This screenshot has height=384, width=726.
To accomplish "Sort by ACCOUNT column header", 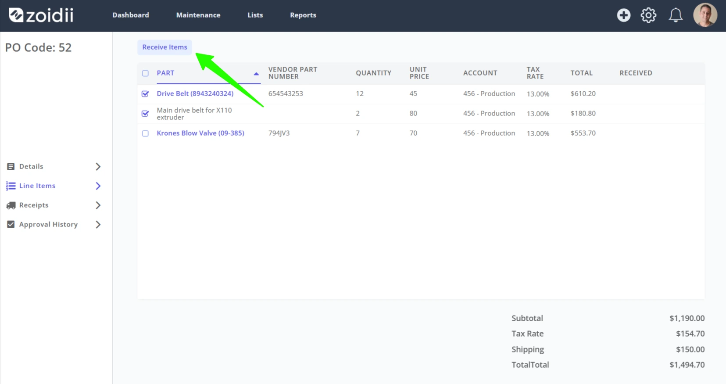I will pyautogui.click(x=480, y=73).
